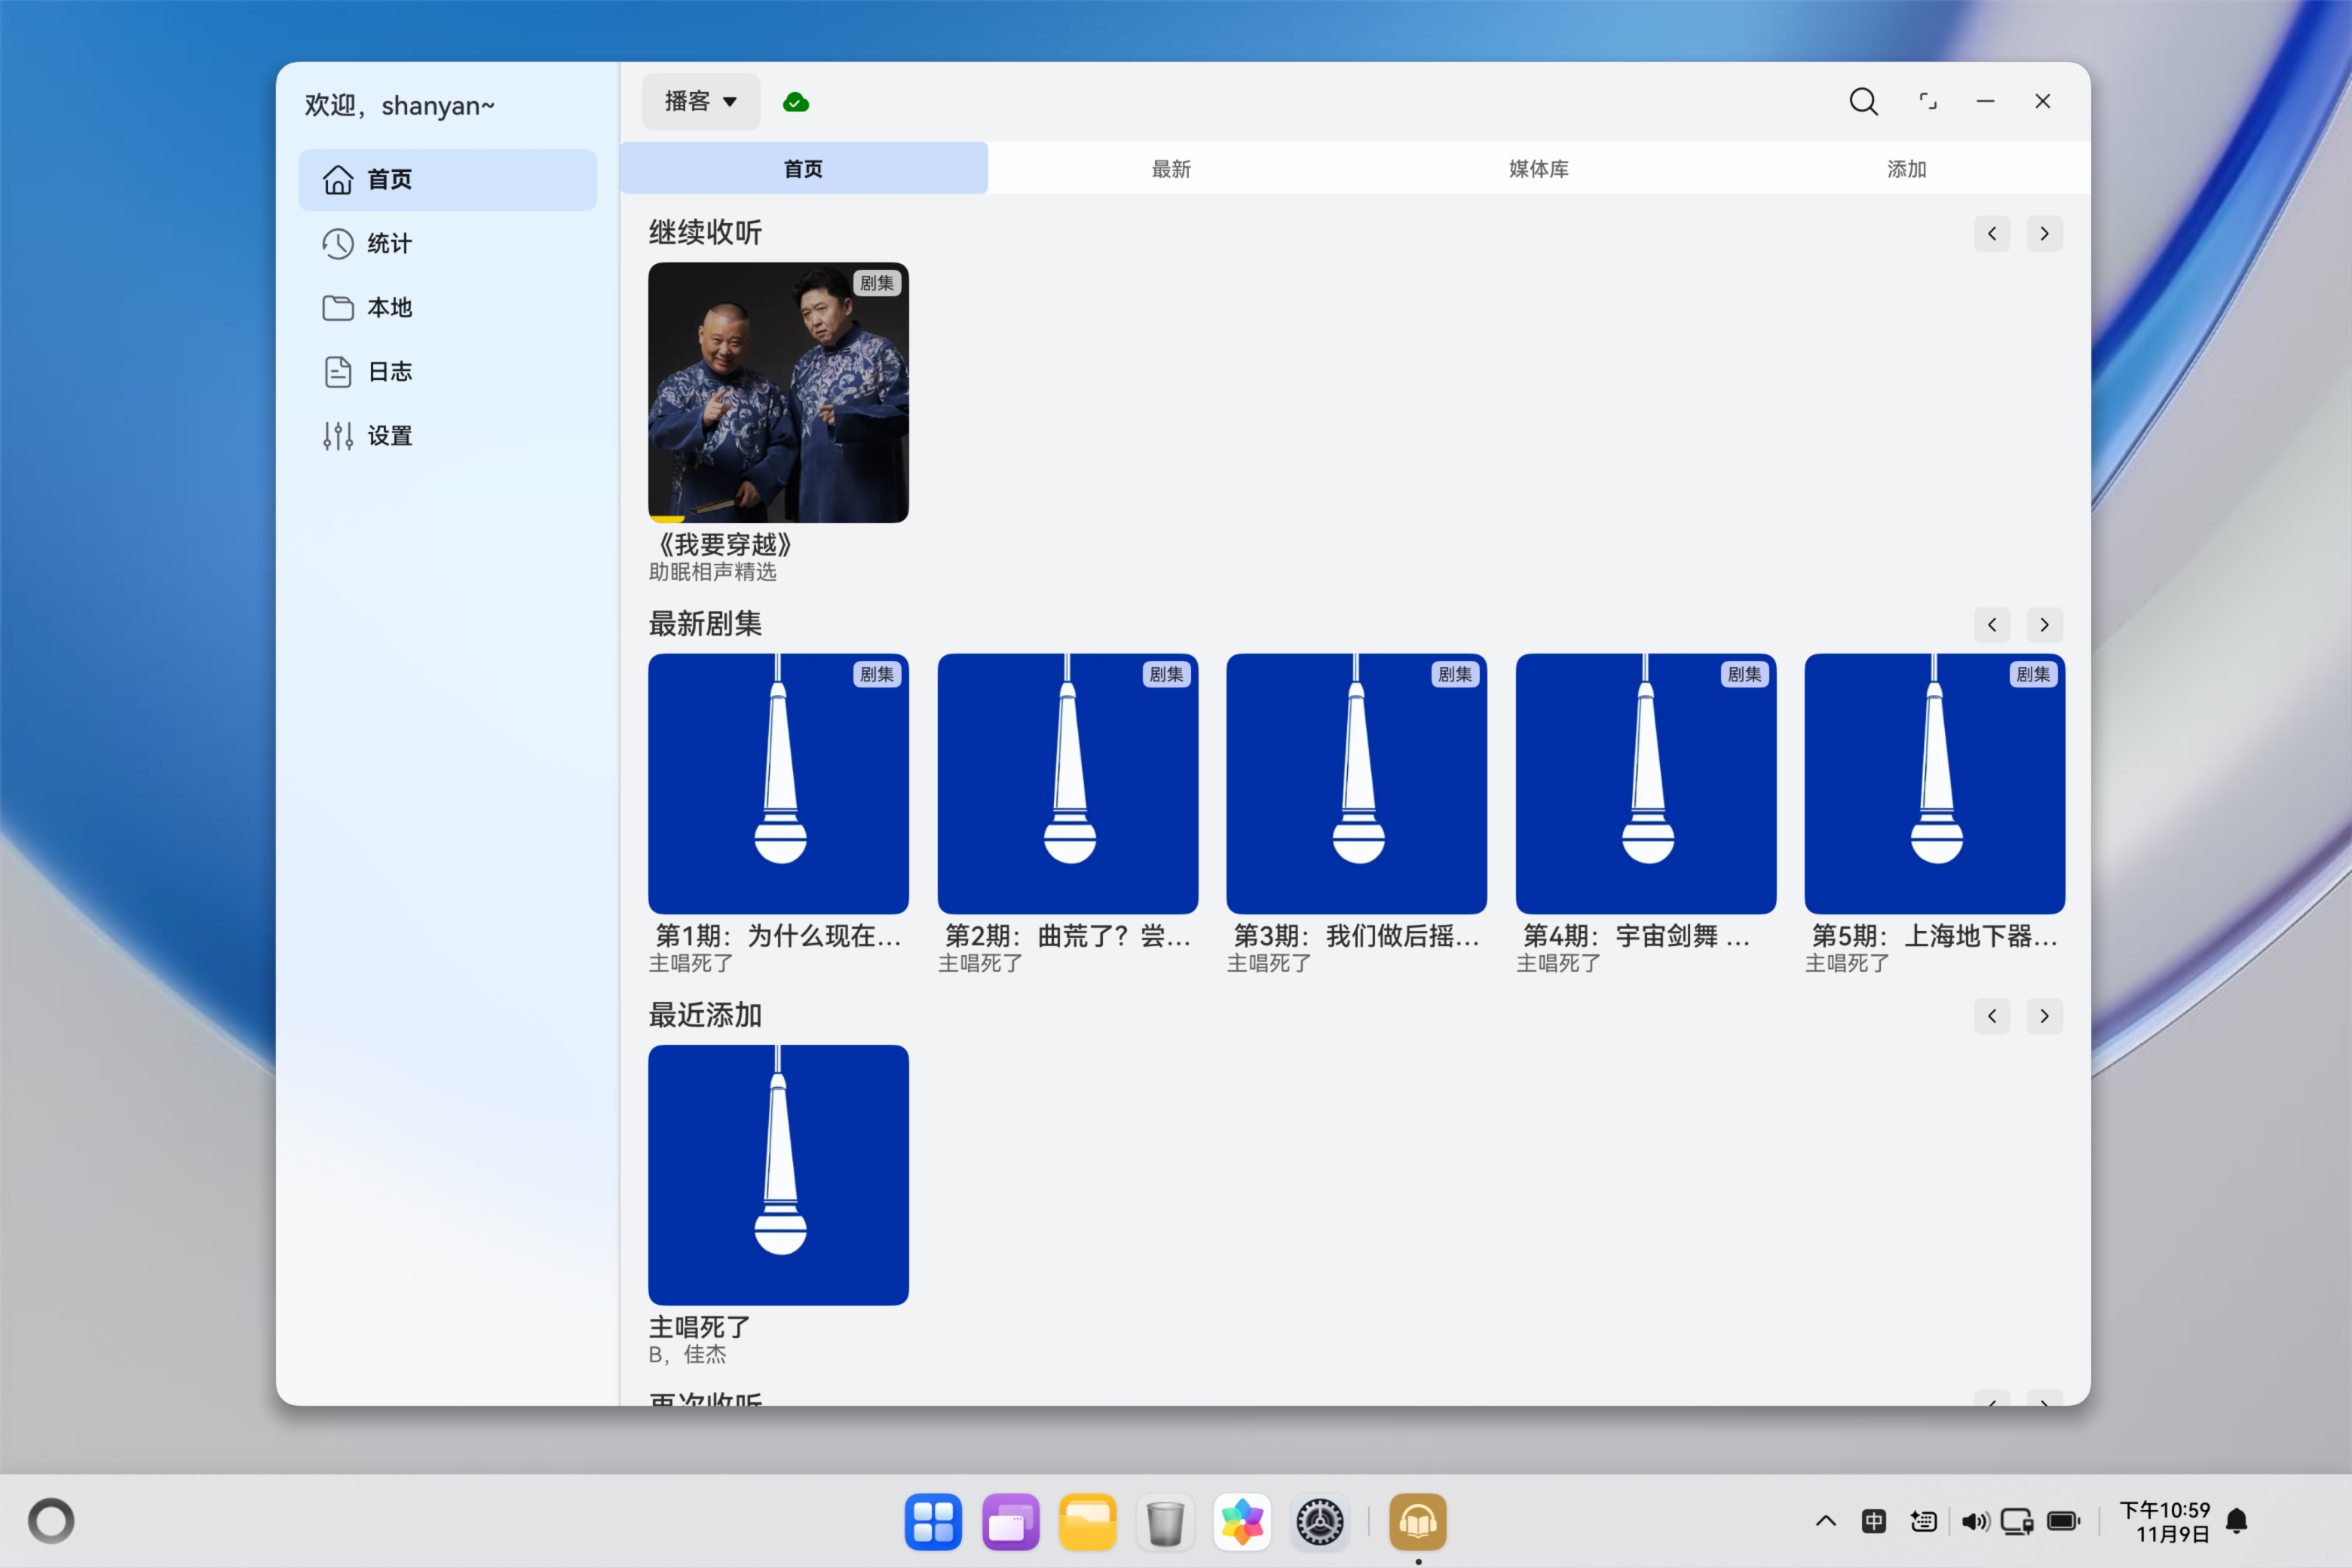Open system settings gear in dock
The width and height of the screenshot is (2352, 1568).
point(1319,1522)
